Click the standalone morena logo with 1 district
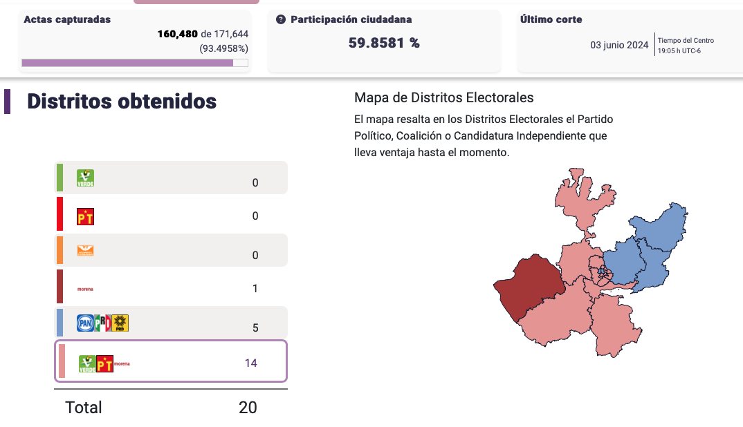The height and width of the screenshot is (427, 743). 85,289
